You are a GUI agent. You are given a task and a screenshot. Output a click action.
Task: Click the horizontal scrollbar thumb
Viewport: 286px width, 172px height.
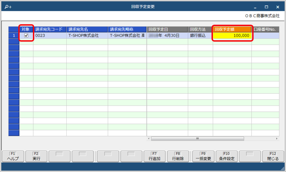pyautogui.click(x=197, y=139)
